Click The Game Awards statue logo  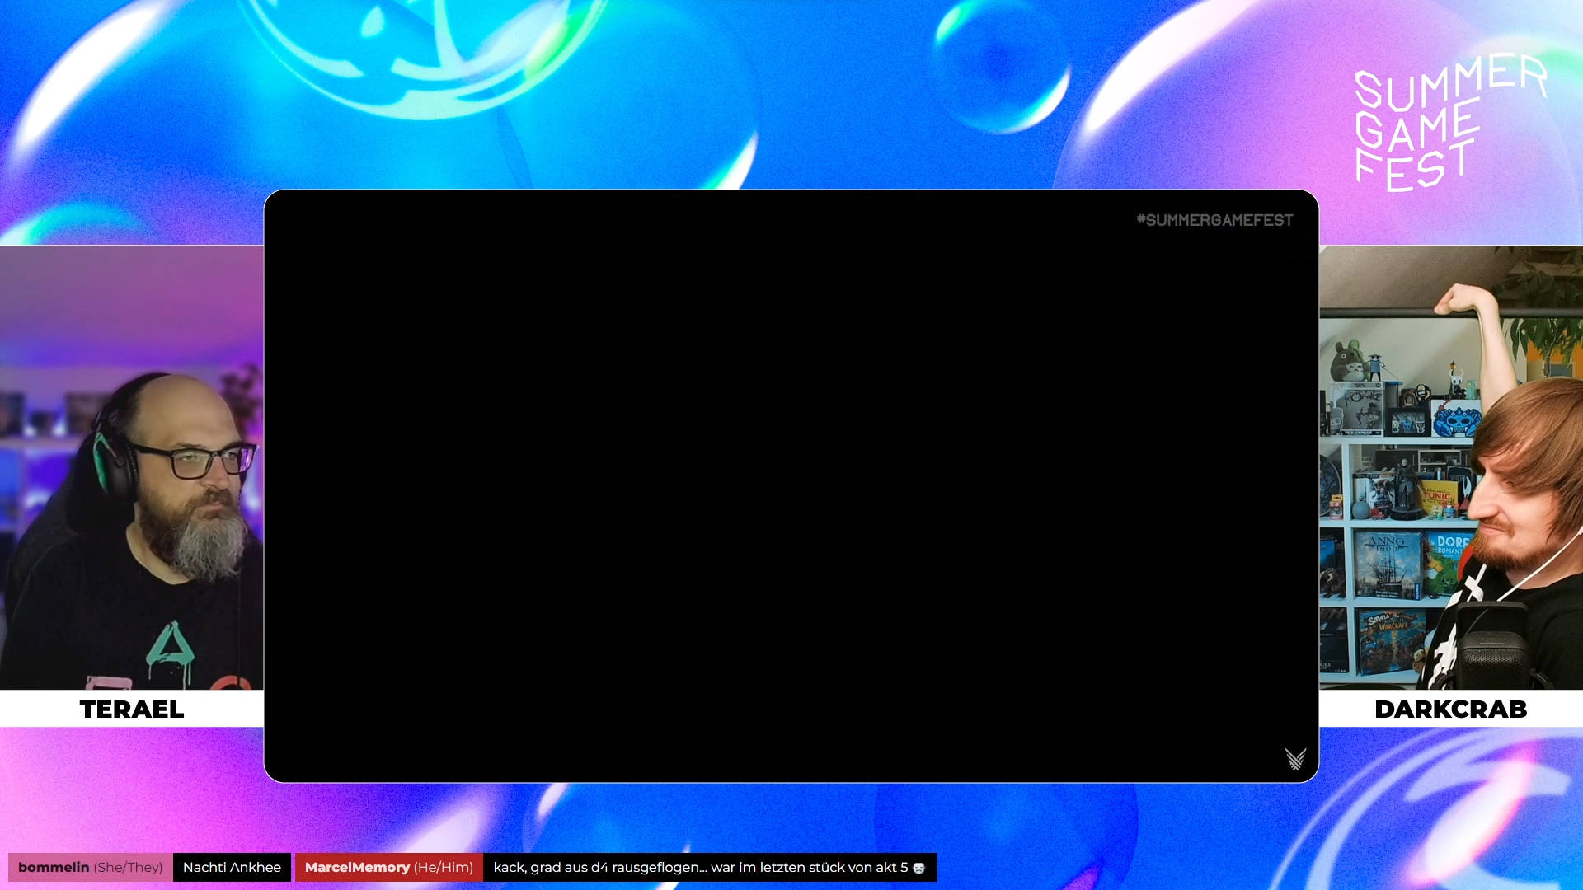point(1295,758)
